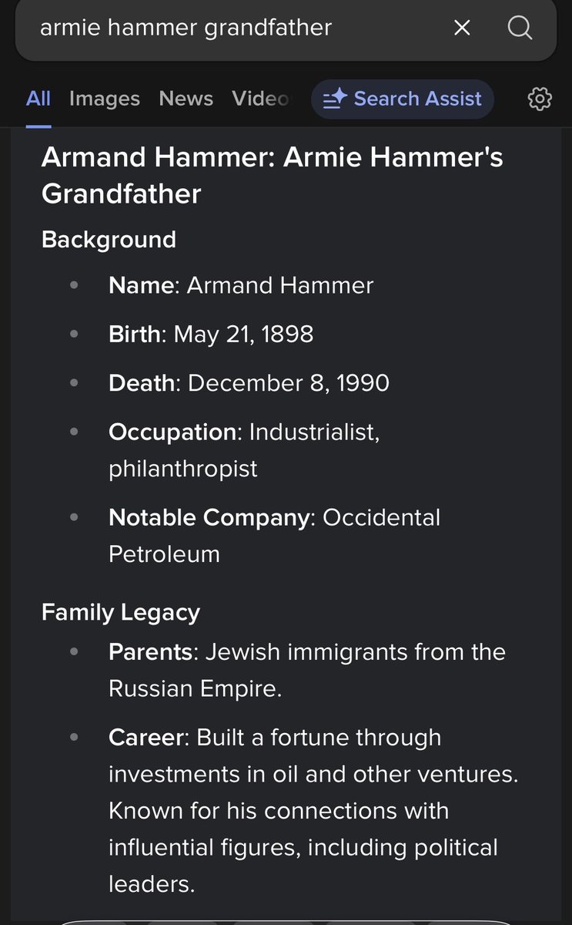This screenshot has height=925, width=572.
Task: Select the Videos tab
Action: (x=260, y=99)
